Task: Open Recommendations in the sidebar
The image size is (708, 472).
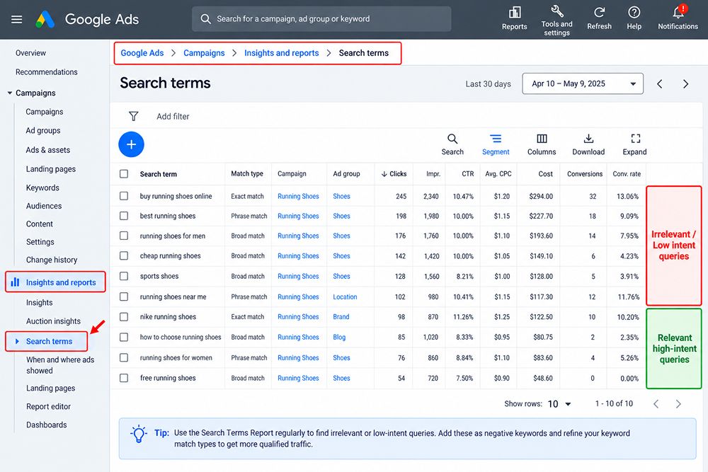Action: tap(47, 71)
